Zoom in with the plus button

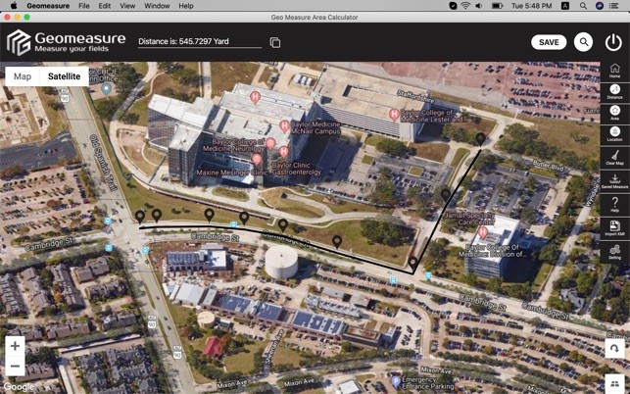15,347
